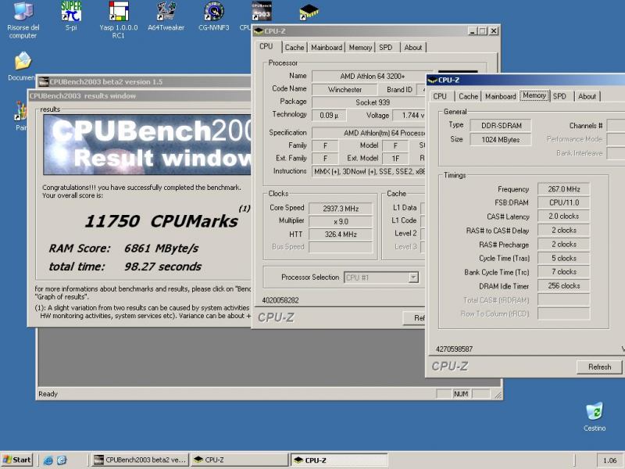This screenshot has width=625, height=469.
Task: Click the CG-NVNF3 desktop shortcut
Action: tap(213, 16)
